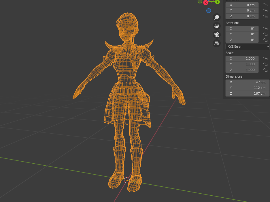
Task: Enable the Scale Y lock
Action: (265, 64)
